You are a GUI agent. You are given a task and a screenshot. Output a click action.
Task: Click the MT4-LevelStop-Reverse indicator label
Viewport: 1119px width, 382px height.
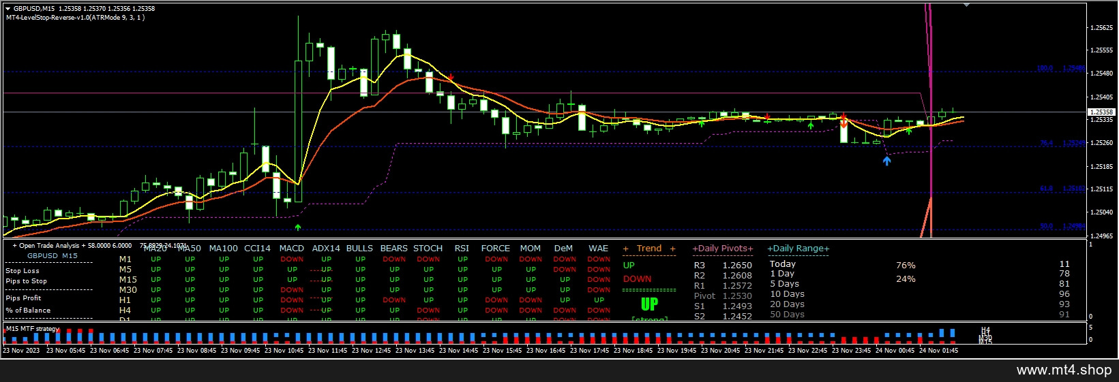[x=75, y=18]
